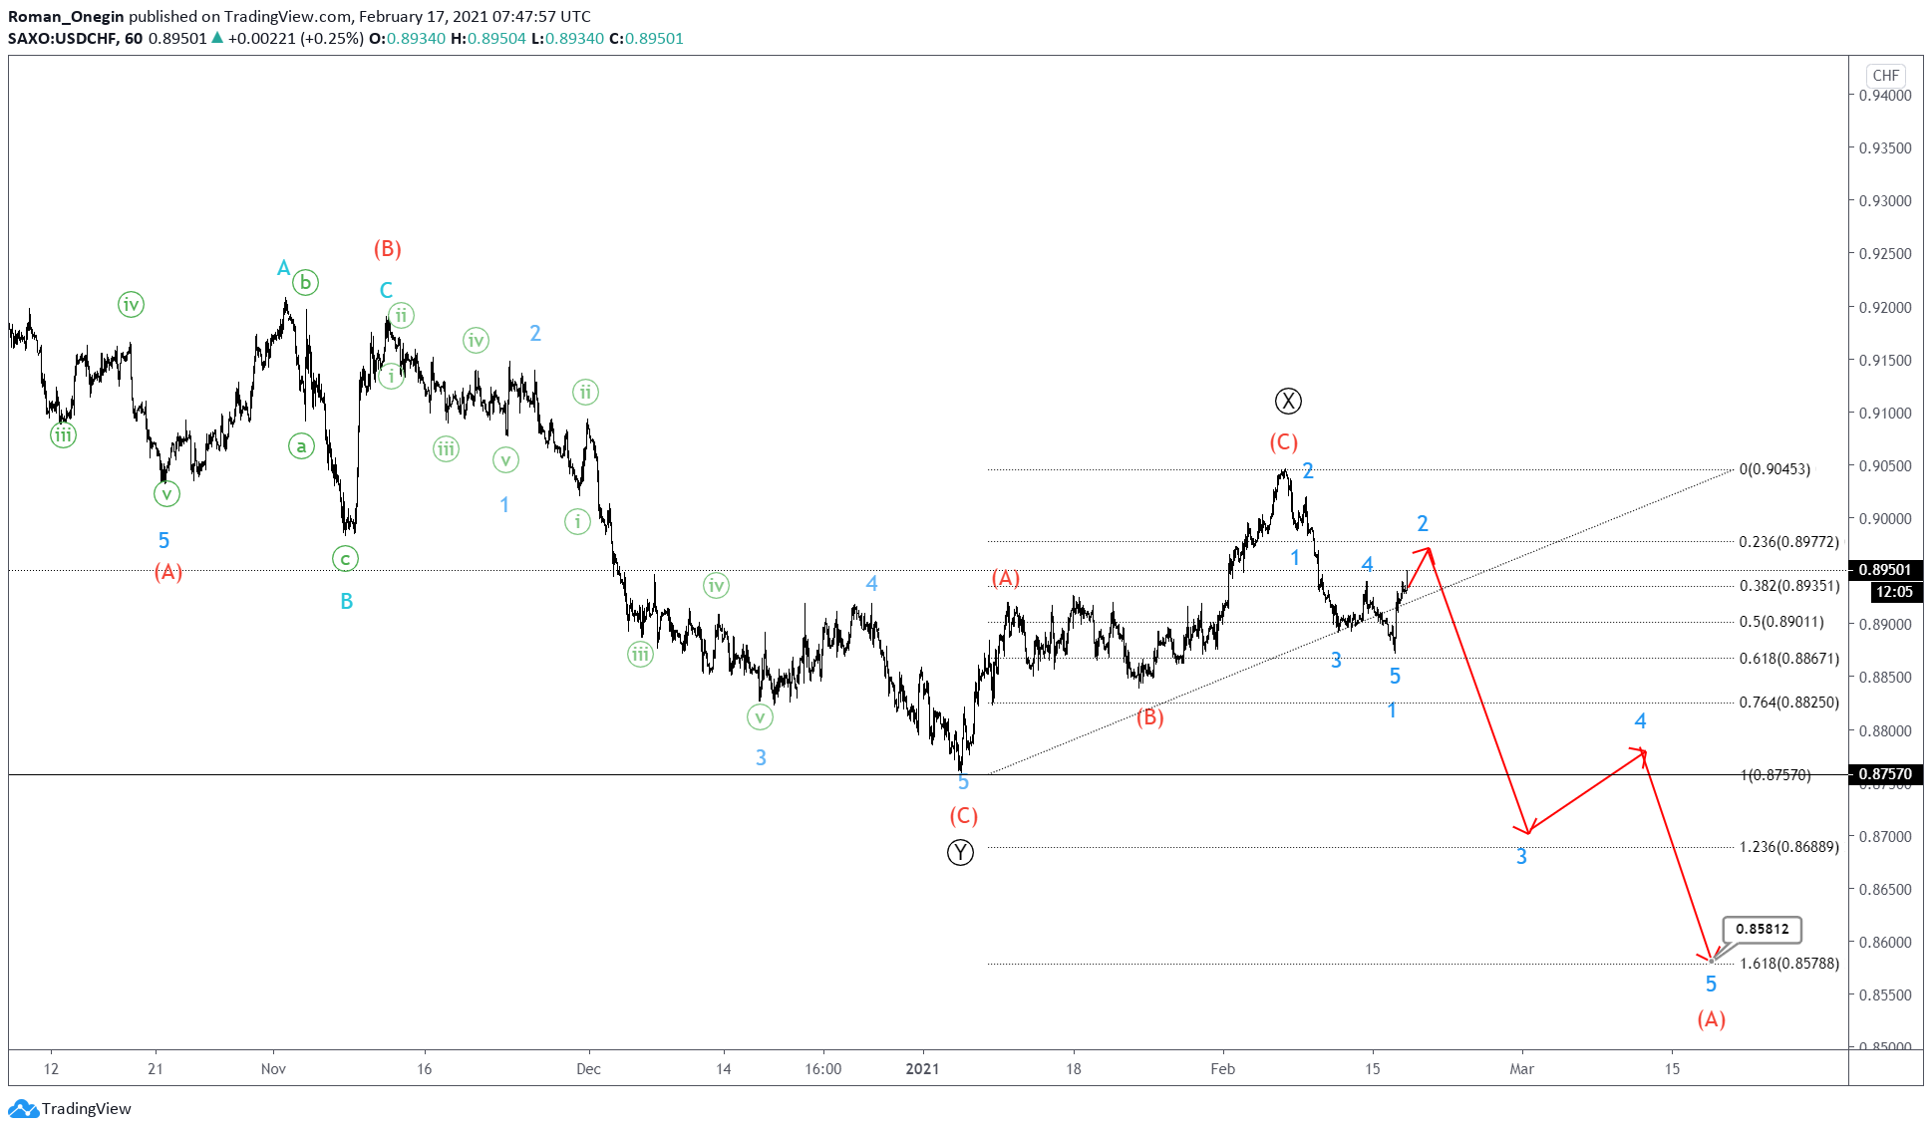The image size is (1932, 1132).
Task: Click the green circled c label
Action: (345, 559)
